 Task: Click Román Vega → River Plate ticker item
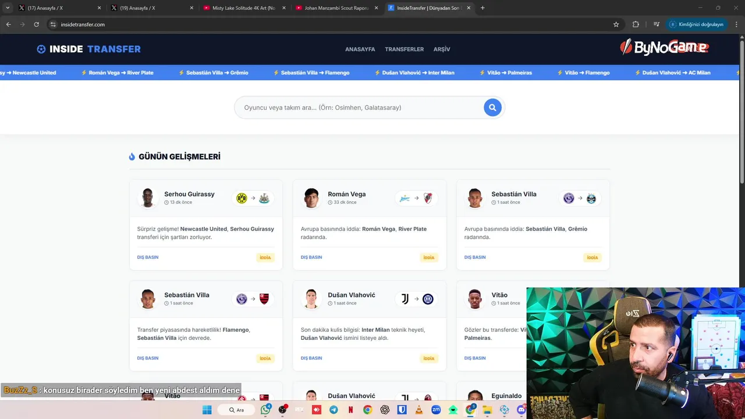pos(117,73)
